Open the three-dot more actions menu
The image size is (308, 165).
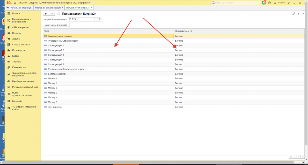(x=298, y=14)
